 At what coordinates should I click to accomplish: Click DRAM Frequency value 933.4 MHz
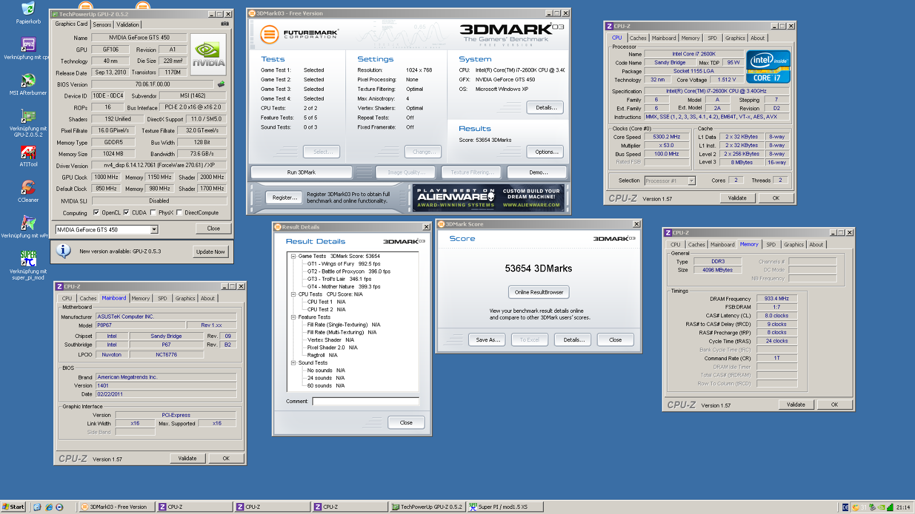777,298
